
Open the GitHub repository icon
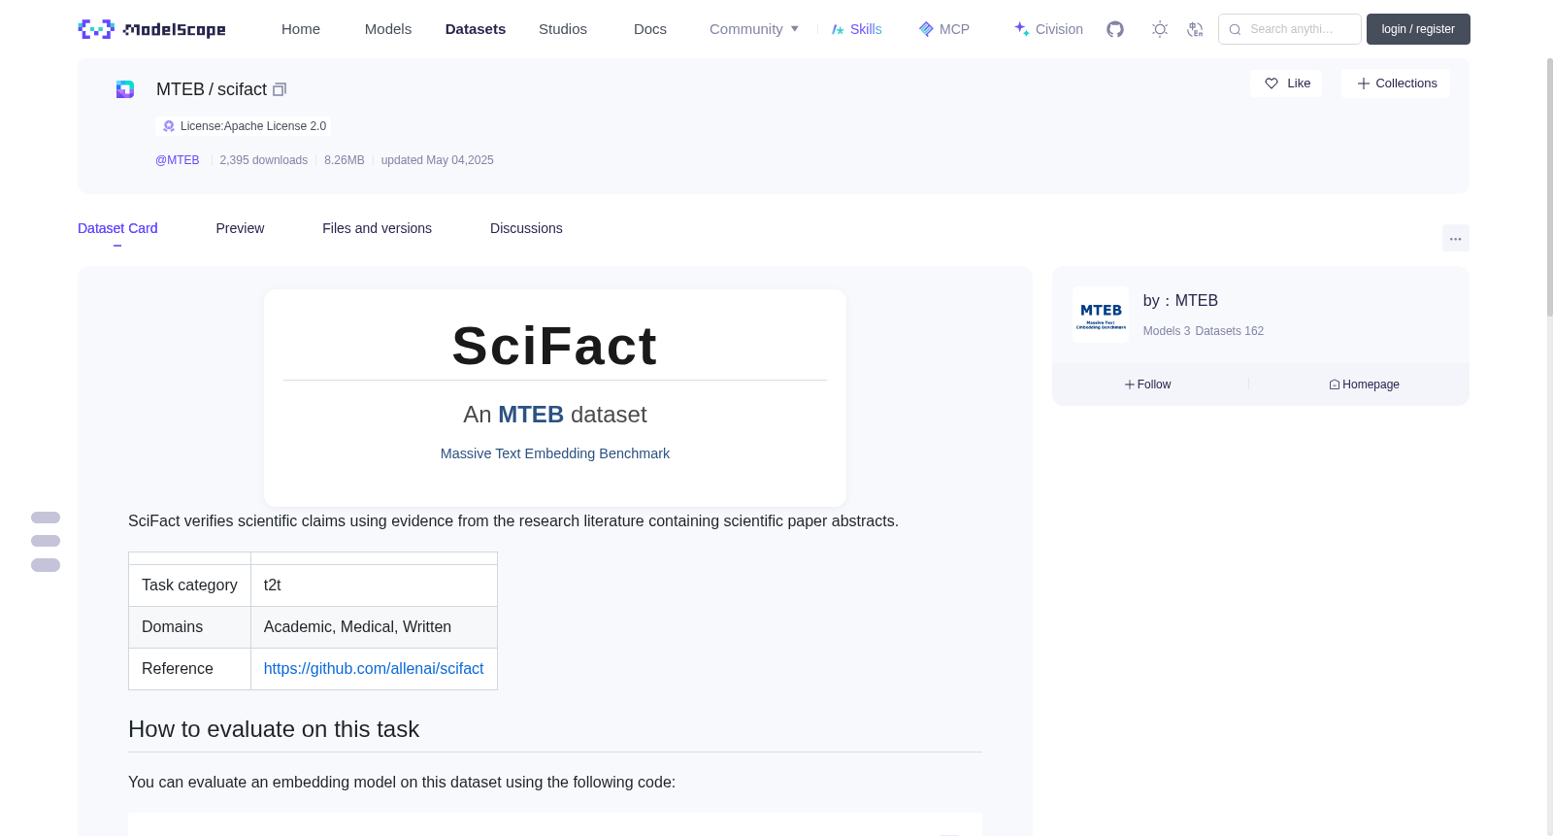[x=1115, y=29]
